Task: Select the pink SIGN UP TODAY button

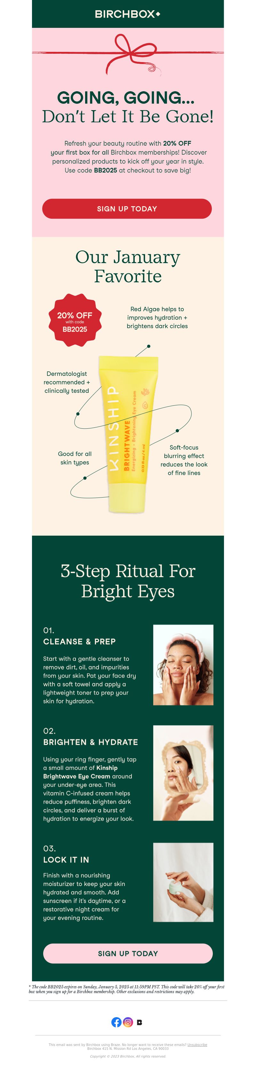Action: click(128, 953)
